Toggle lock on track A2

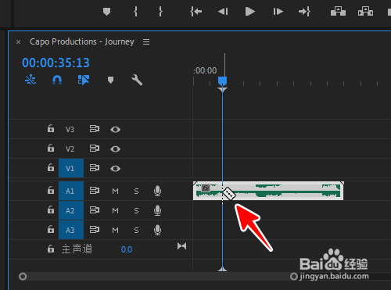coord(51,209)
